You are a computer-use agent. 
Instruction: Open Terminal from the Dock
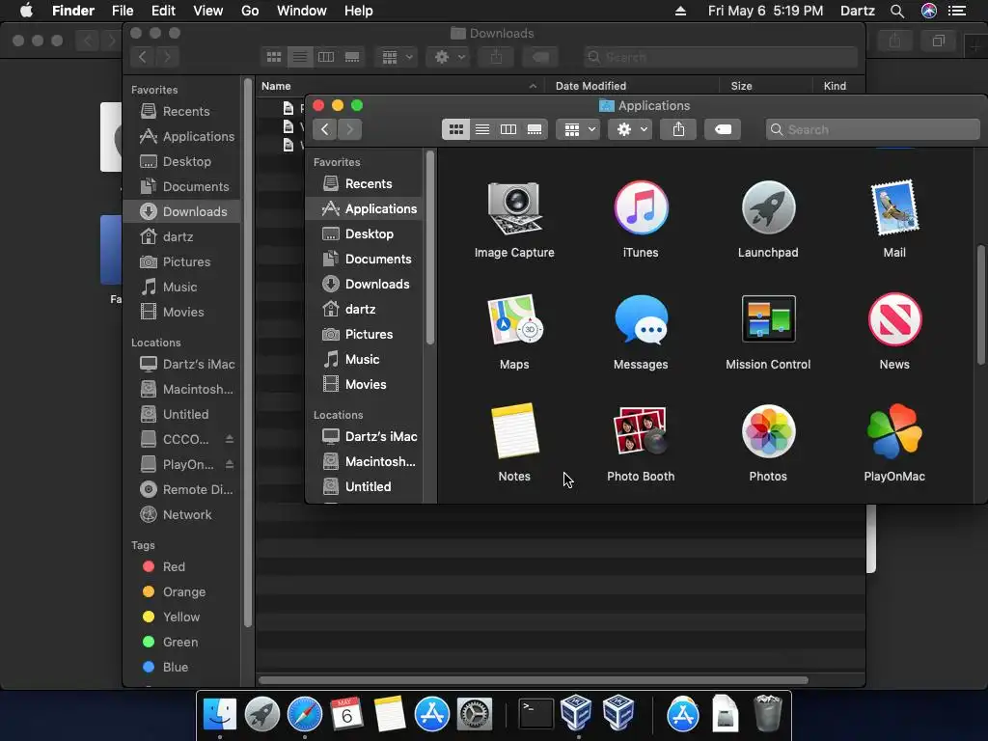coord(536,714)
